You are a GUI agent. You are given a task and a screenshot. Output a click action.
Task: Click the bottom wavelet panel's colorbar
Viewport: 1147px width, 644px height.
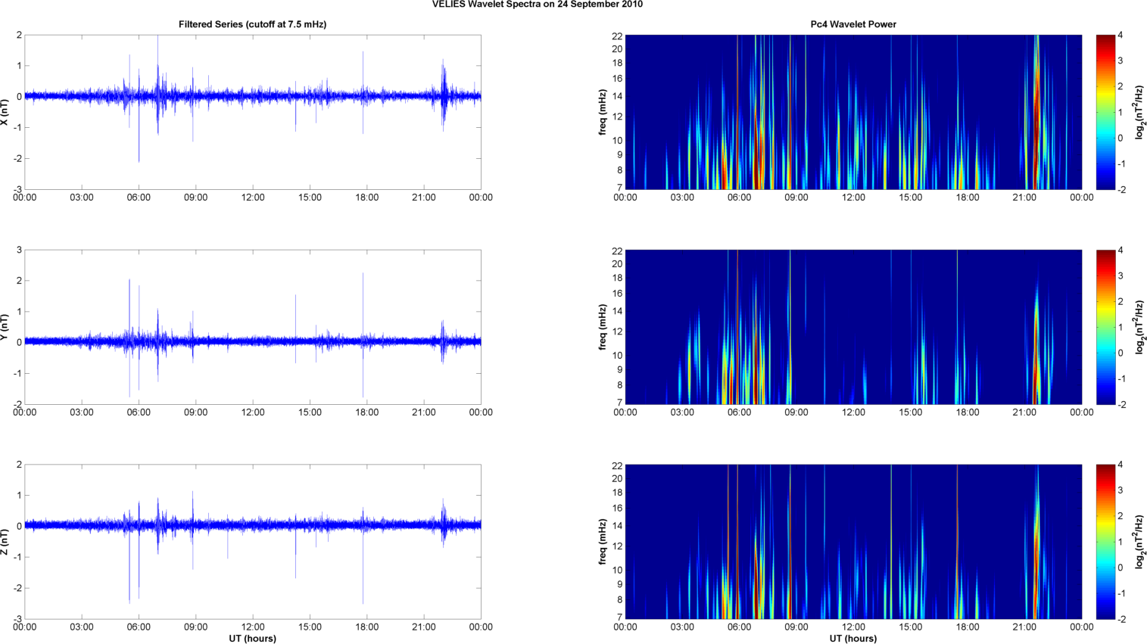[1105, 542]
